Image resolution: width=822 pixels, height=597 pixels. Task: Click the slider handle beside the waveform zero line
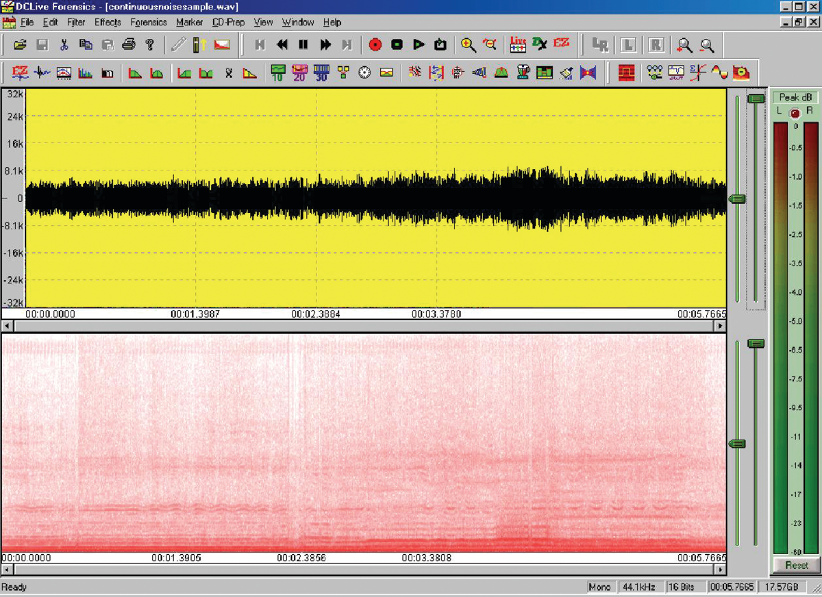[x=737, y=199]
